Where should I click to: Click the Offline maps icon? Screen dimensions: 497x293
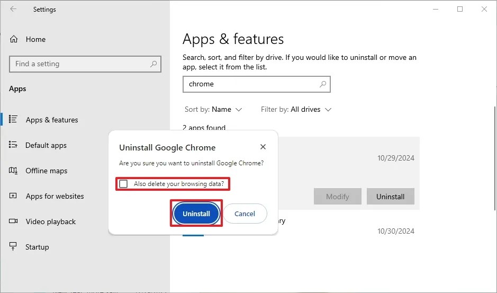click(13, 171)
